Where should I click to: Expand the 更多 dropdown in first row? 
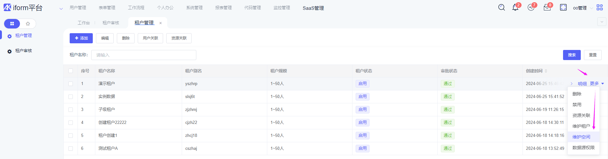pos(597,83)
